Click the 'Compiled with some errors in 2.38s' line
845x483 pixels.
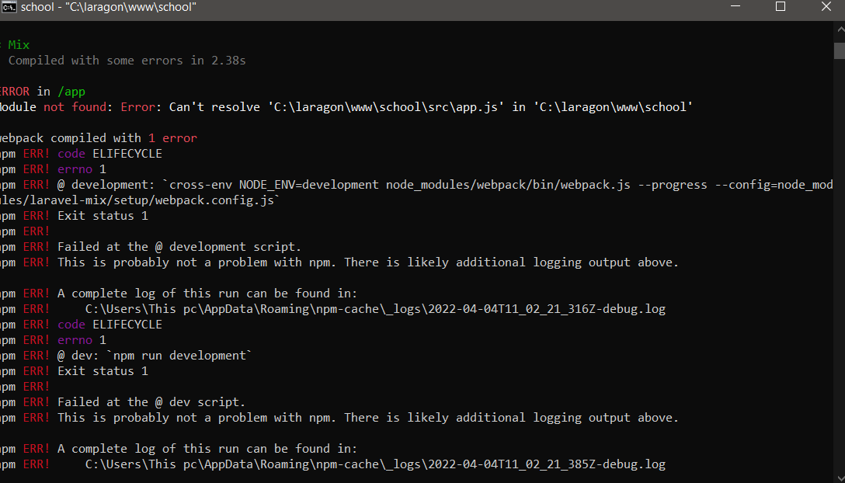pyautogui.click(x=127, y=61)
